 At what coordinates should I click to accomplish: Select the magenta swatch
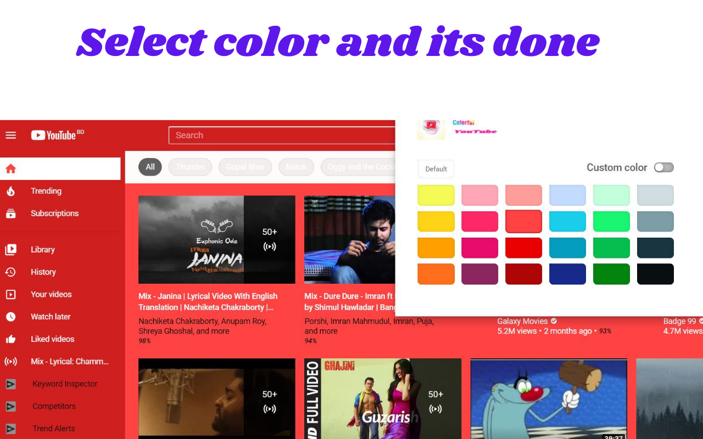point(480,248)
